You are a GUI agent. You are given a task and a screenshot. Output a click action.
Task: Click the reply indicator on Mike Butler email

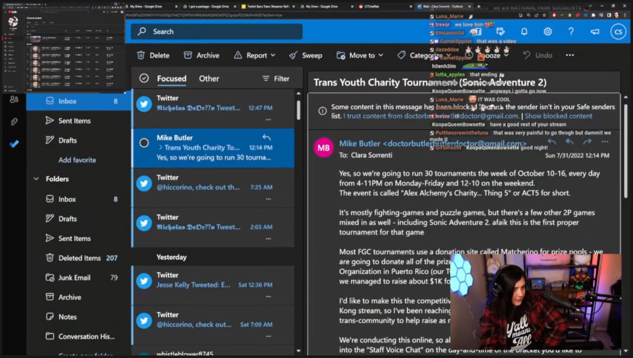coord(267,138)
